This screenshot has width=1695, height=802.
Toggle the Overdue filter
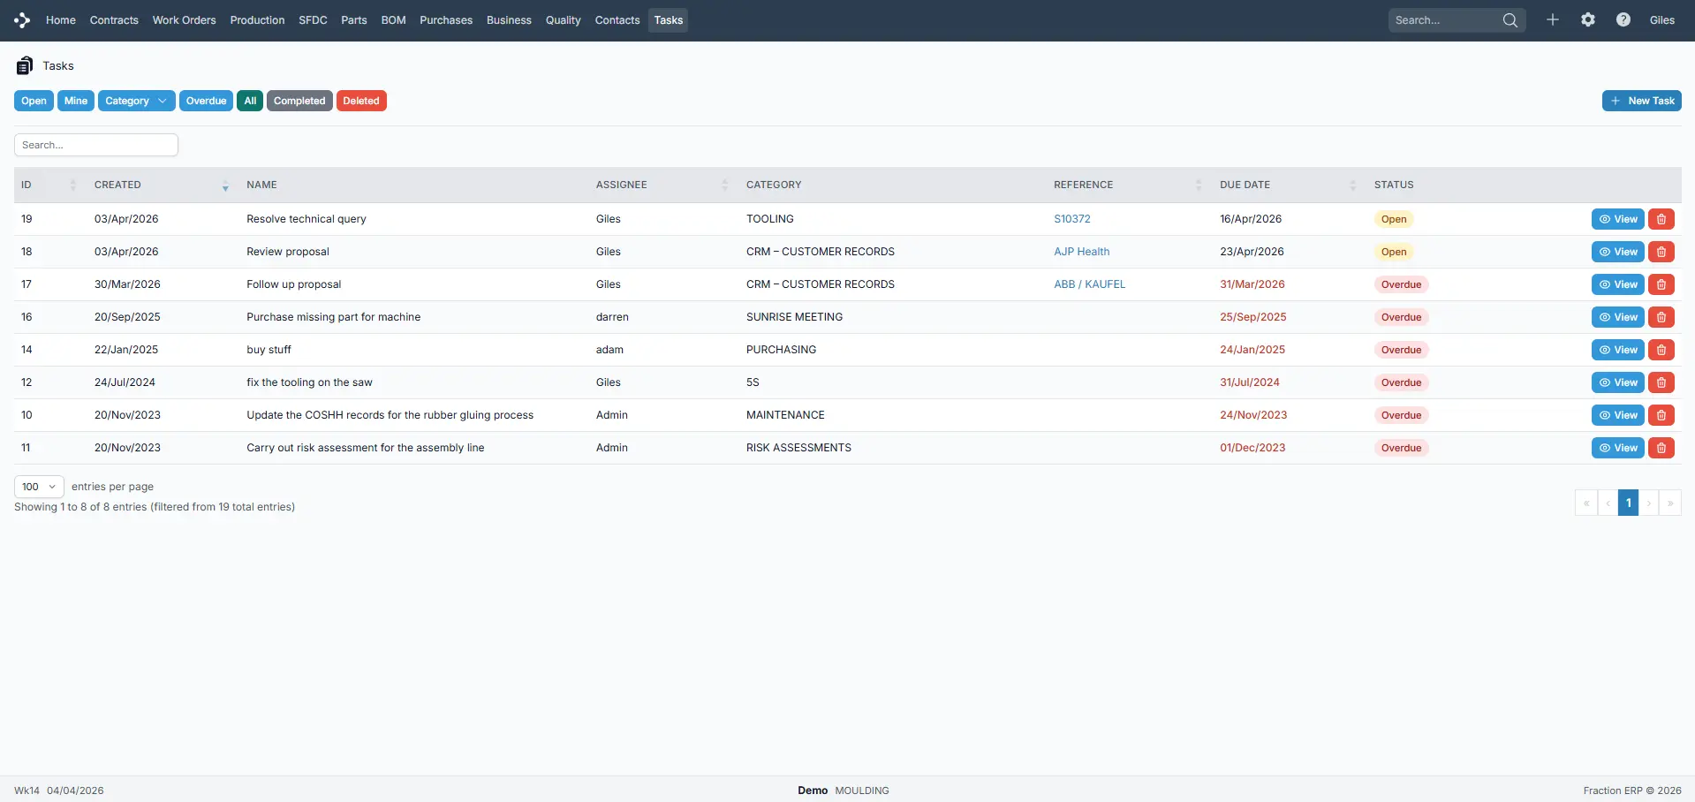pos(206,101)
